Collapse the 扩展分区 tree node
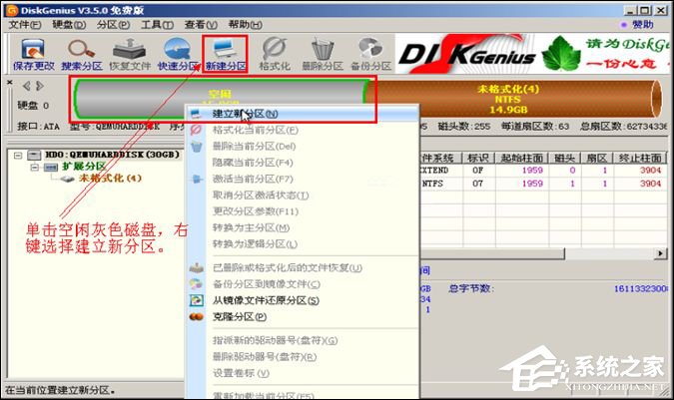The width and height of the screenshot is (674, 400). click(x=34, y=167)
